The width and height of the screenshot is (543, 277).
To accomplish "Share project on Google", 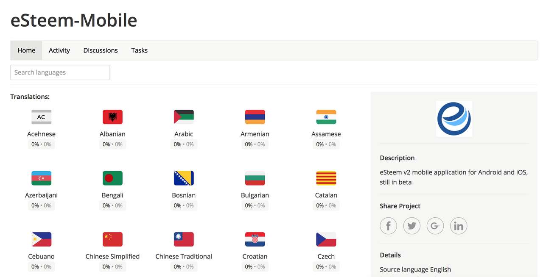I will point(435,226).
